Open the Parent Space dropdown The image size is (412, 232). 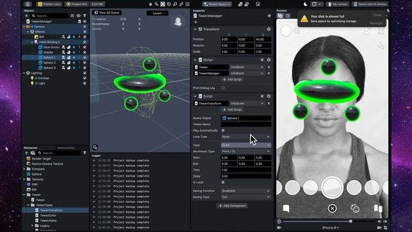tap(217, 4)
